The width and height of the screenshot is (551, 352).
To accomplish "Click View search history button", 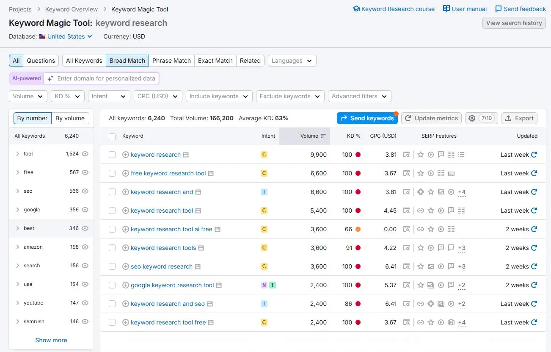I will pos(514,23).
